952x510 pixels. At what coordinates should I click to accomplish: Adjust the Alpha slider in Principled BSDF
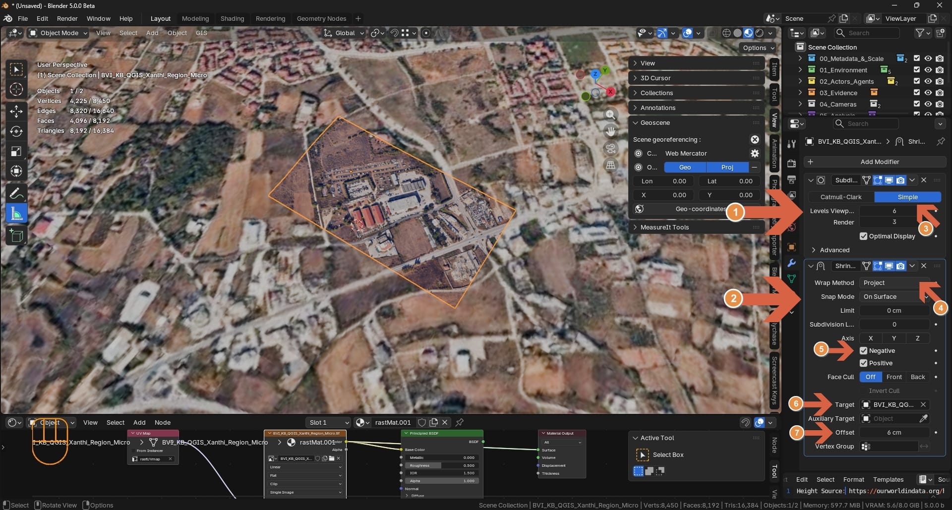[x=441, y=481]
